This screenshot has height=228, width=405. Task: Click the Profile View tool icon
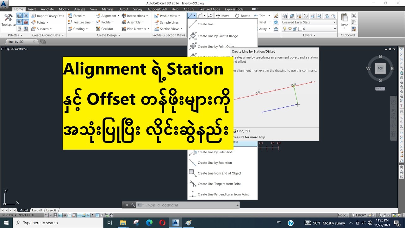pos(157,16)
